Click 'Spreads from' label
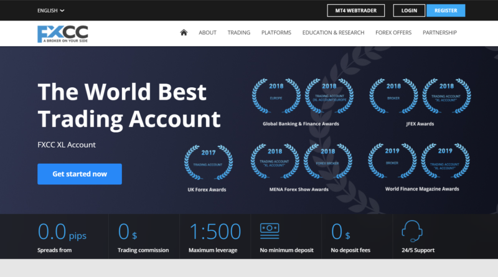The width and height of the screenshot is (498, 277). (54, 250)
